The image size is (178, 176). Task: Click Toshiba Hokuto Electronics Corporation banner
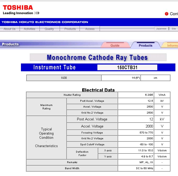coord(45,22)
